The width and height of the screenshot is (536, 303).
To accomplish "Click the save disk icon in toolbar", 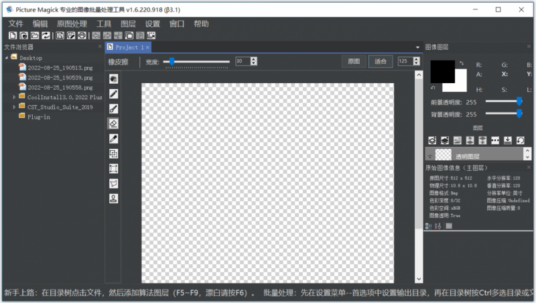I will click(60, 36).
